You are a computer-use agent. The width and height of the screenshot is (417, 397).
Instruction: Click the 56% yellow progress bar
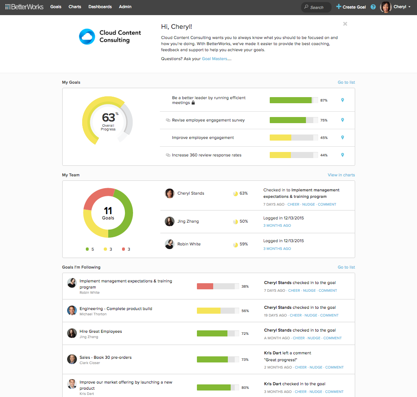[x=218, y=311]
